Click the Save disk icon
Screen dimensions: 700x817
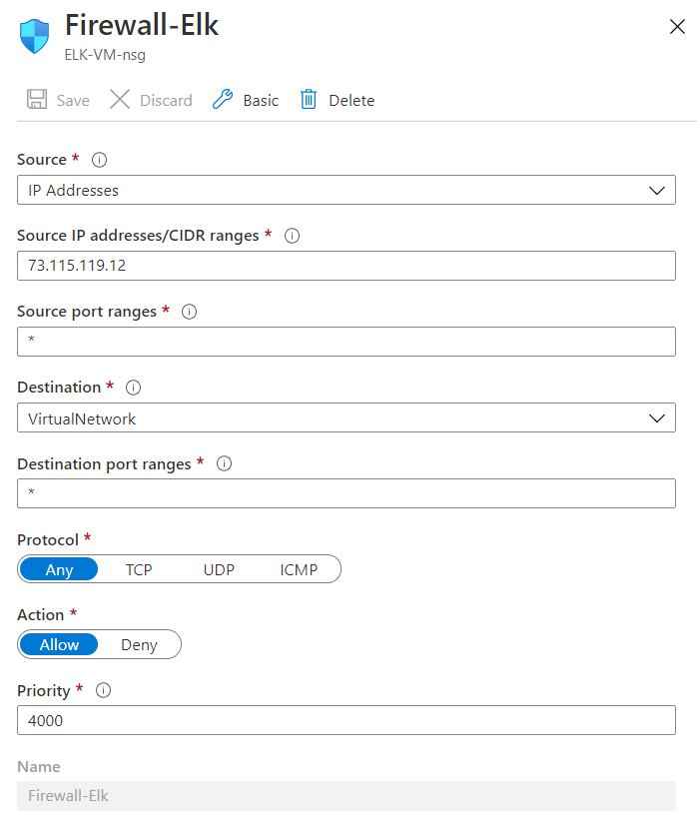[x=36, y=100]
